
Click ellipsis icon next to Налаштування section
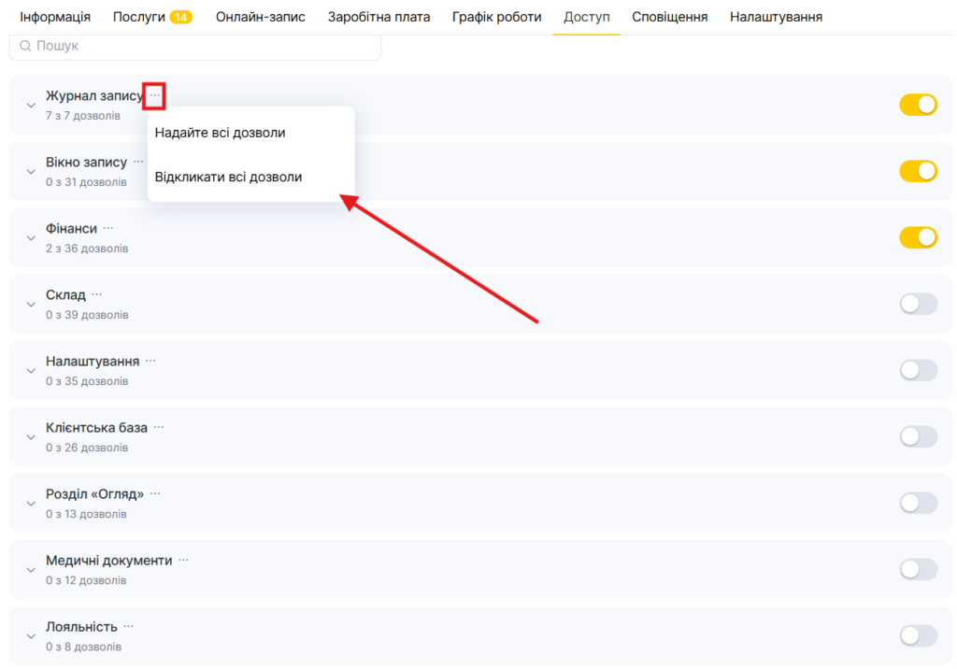tap(150, 361)
